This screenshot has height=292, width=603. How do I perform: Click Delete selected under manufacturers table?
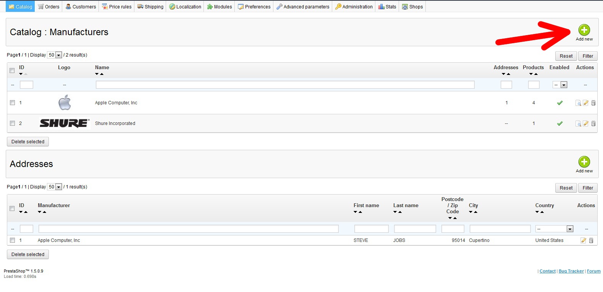(28, 142)
